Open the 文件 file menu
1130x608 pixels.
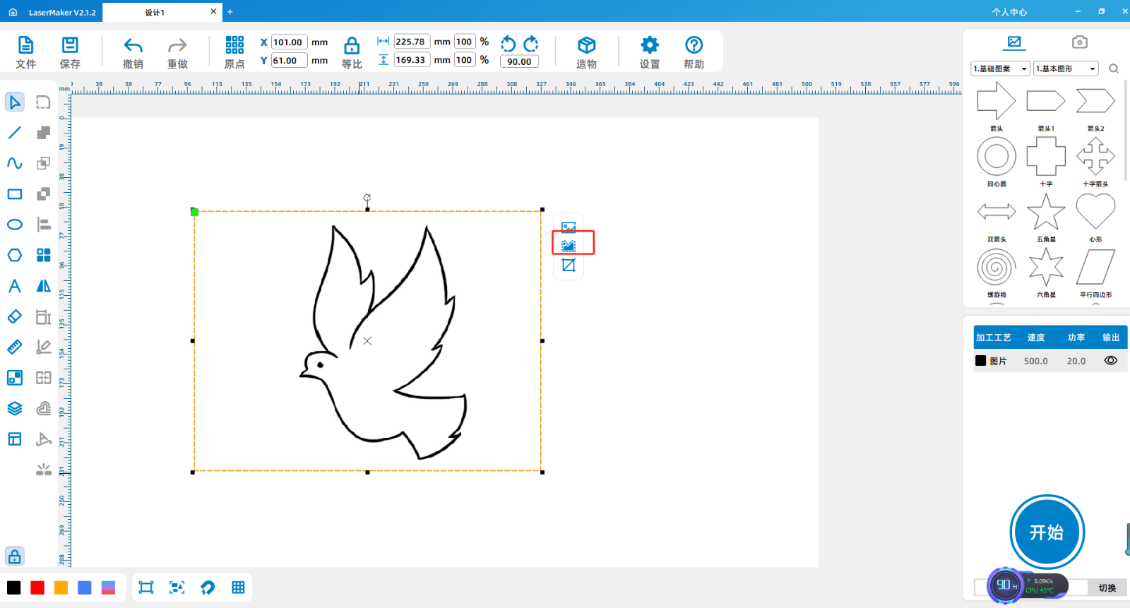[25, 53]
